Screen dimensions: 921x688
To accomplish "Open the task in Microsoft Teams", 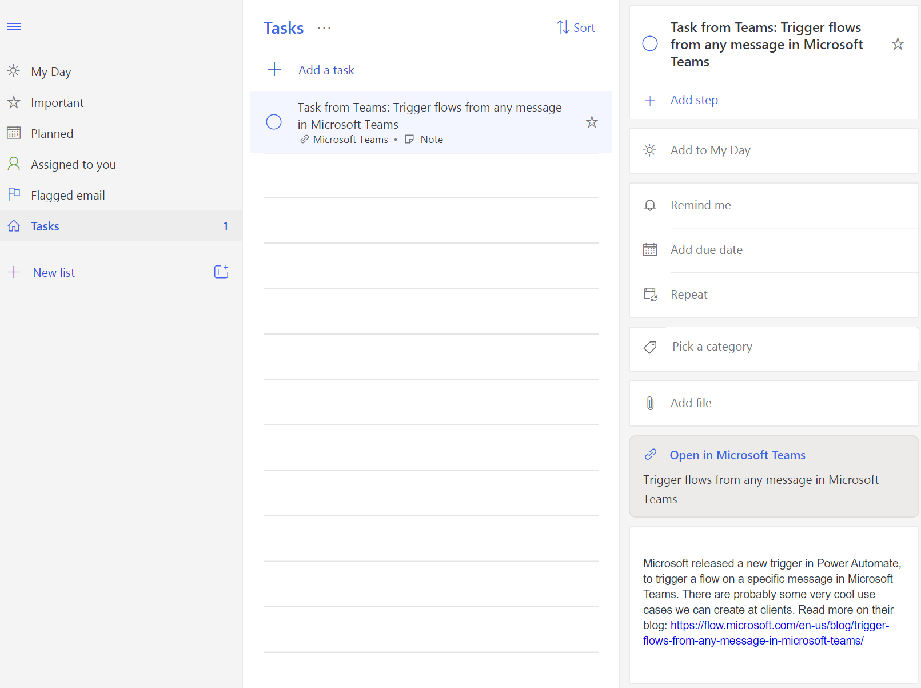I will point(737,455).
